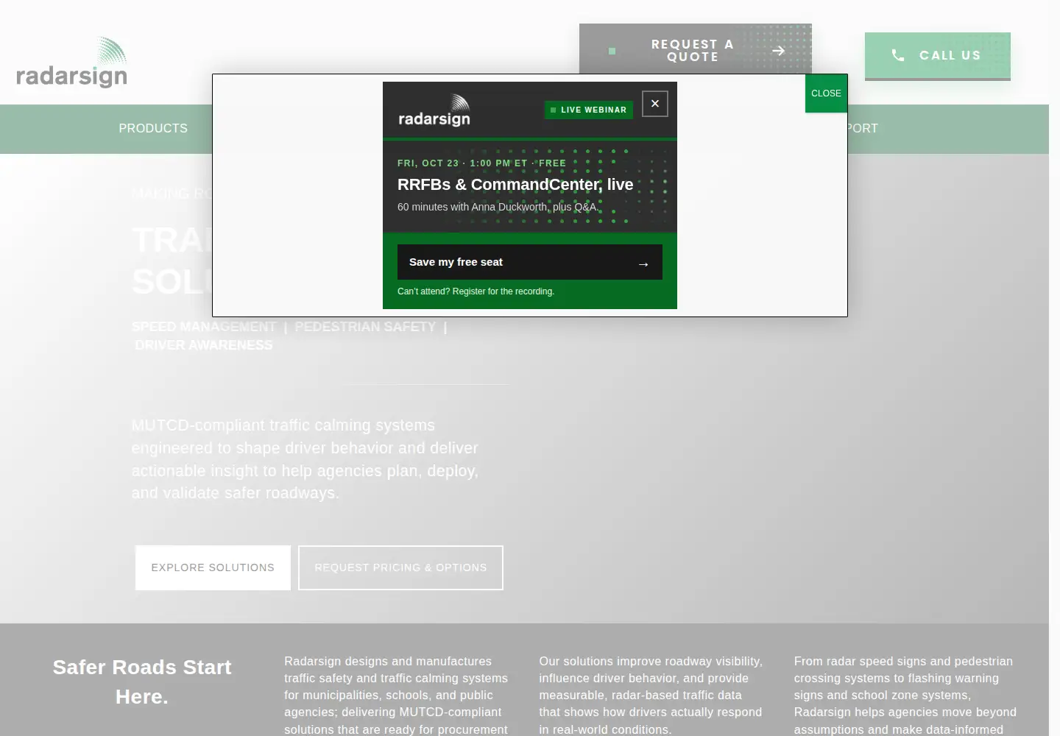Click the 'RRFBs & CommandCenter, live' heading
Screen dimensions: 1060x736
[515, 184]
